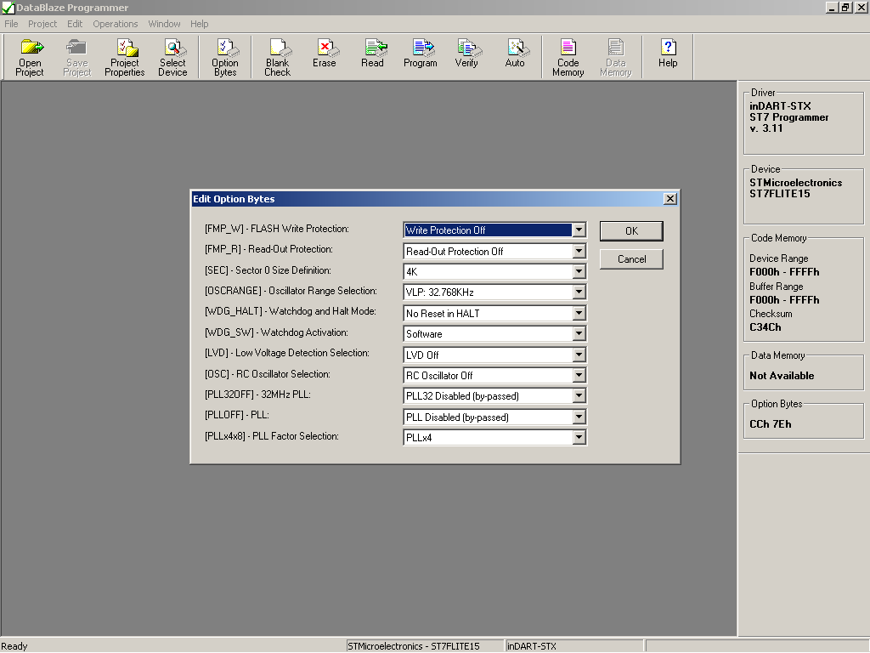This screenshot has width=870, height=653.
Task: Expand the Low Voltage Detection dropdown
Action: pos(579,355)
